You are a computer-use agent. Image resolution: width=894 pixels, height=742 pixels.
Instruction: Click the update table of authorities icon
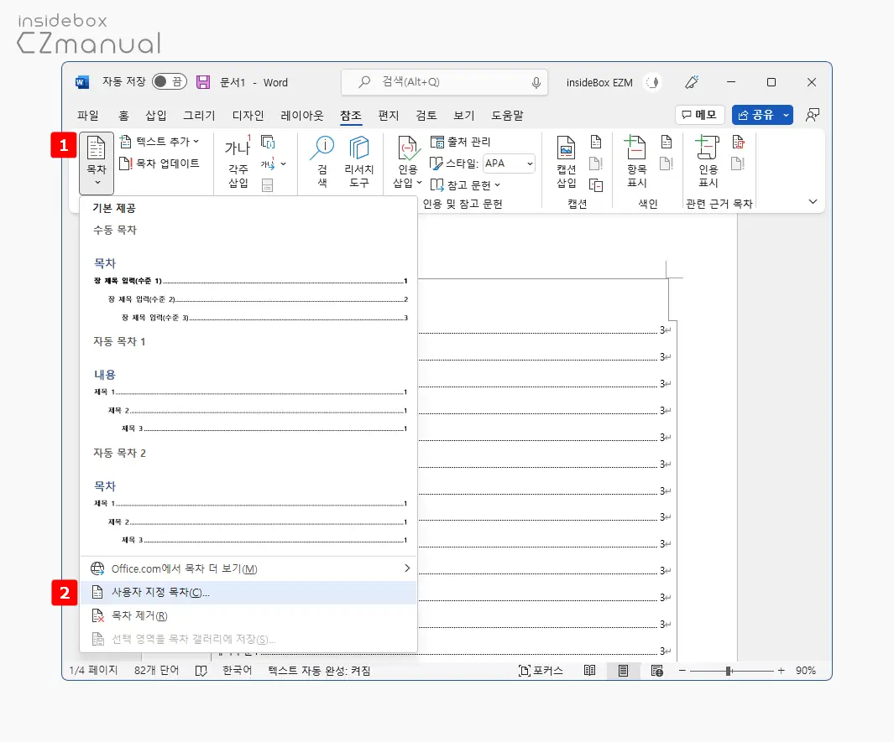coord(739,164)
